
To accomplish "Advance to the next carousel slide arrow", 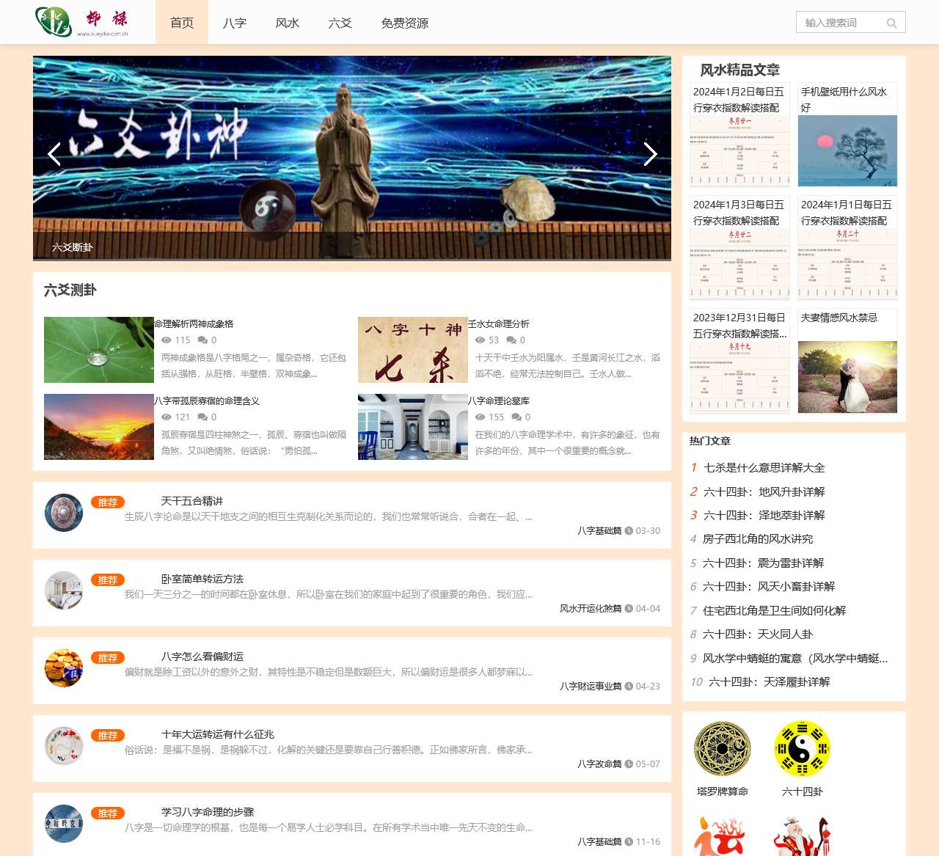I will [x=650, y=154].
